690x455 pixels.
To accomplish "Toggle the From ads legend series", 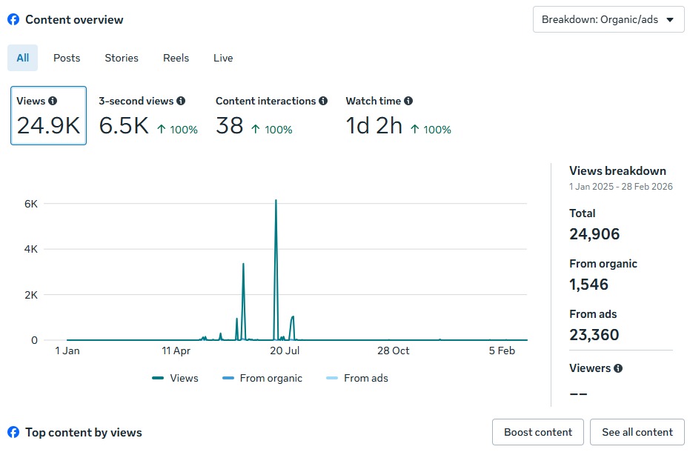I will pyautogui.click(x=356, y=378).
